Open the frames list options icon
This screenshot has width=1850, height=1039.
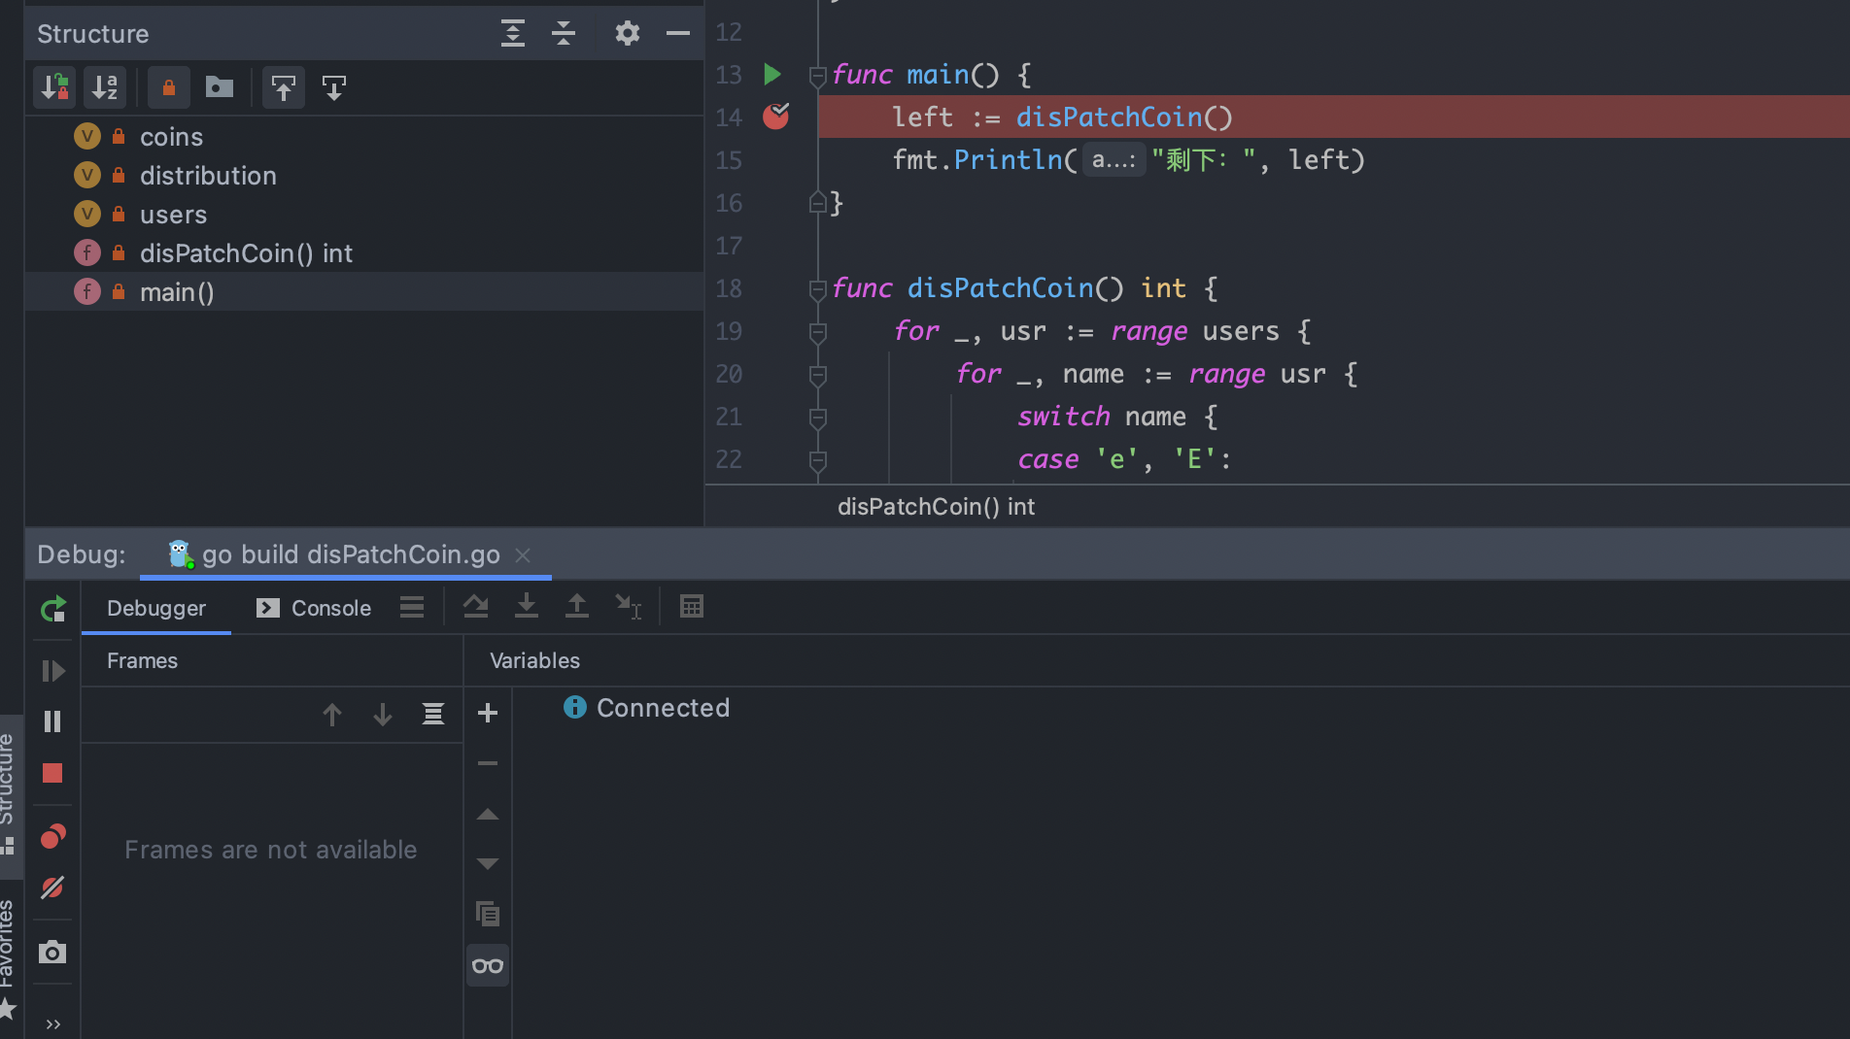pos(433,715)
